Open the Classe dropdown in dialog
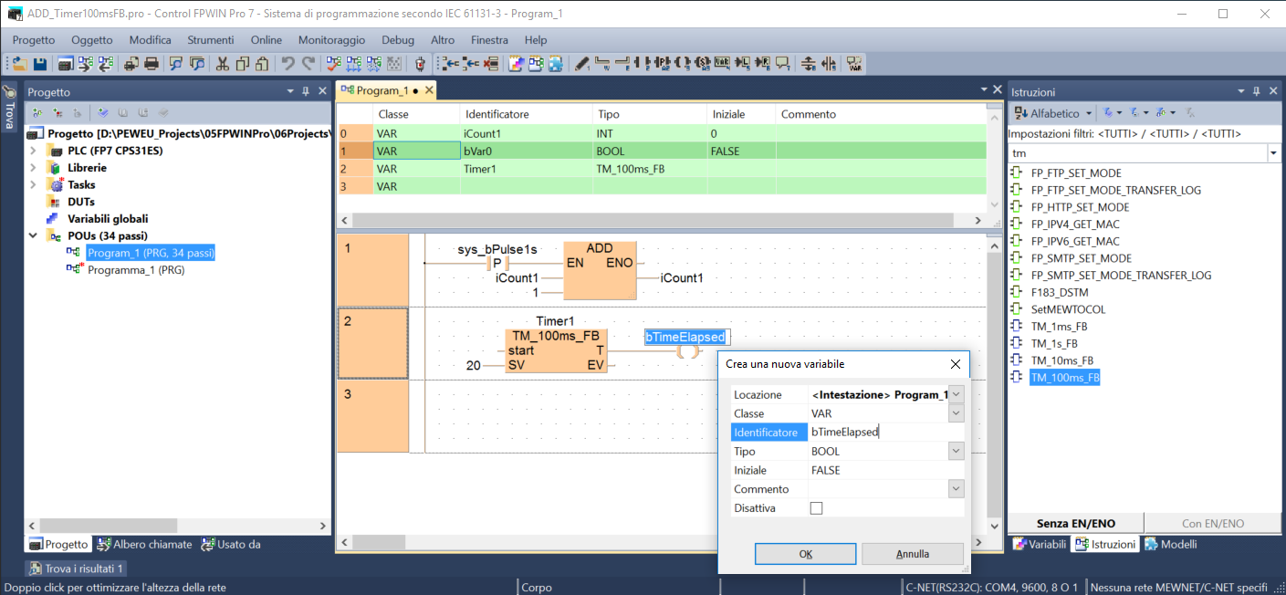This screenshot has height=595, width=1286. 957,413
